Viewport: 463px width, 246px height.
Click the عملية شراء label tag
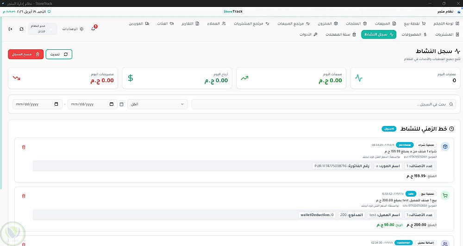point(426,145)
